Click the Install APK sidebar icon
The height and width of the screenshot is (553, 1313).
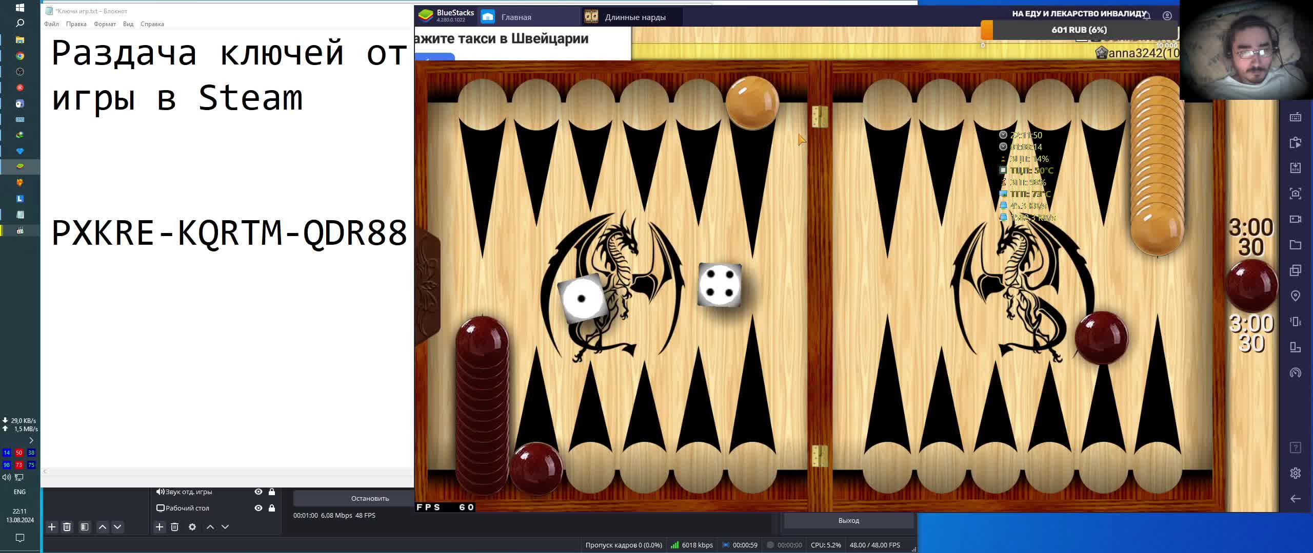(1295, 168)
